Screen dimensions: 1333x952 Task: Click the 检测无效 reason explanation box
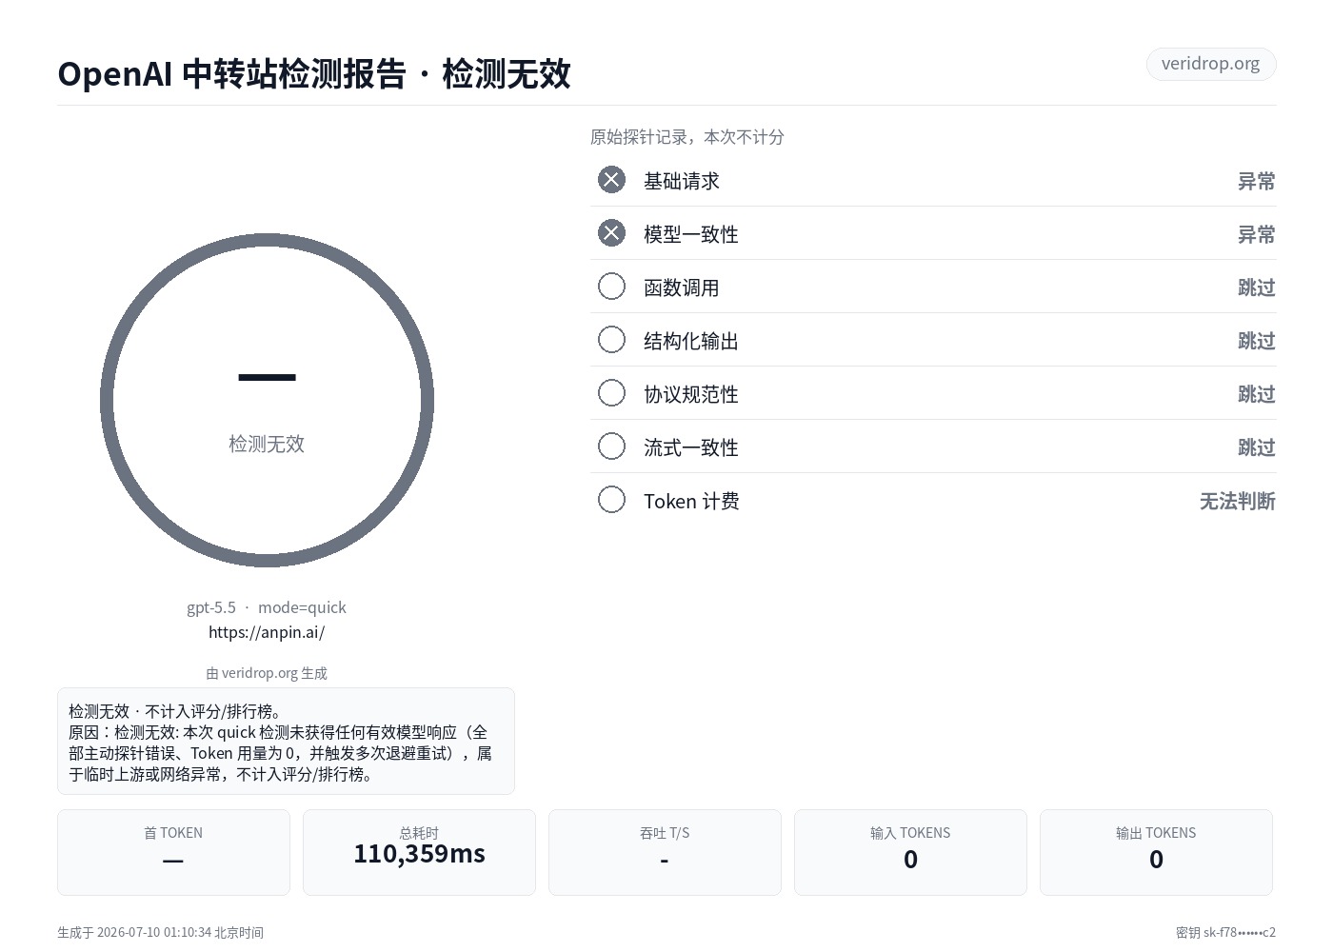pyautogui.click(x=286, y=742)
